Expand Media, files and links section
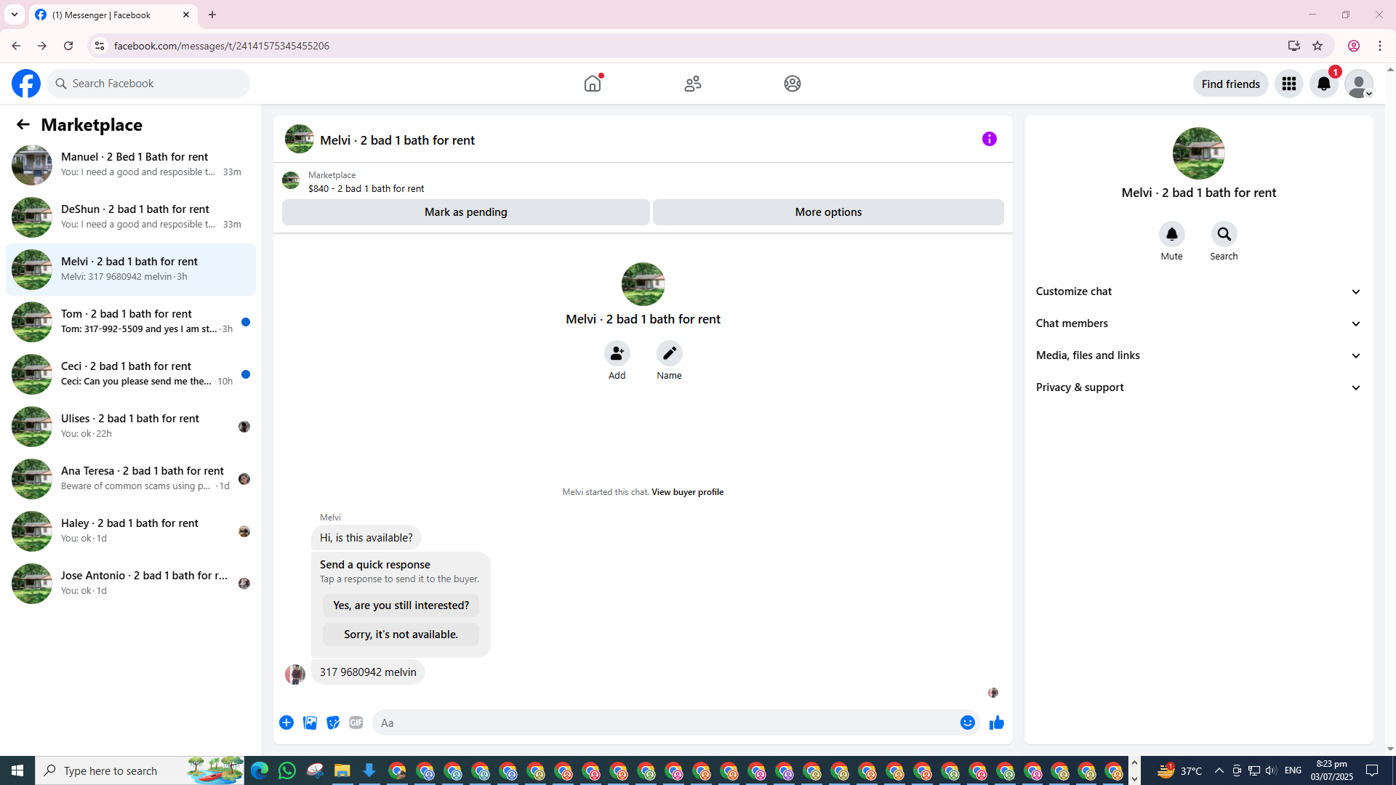The height and width of the screenshot is (785, 1396). point(1198,355)
